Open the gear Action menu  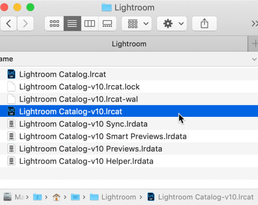(172, 23)
